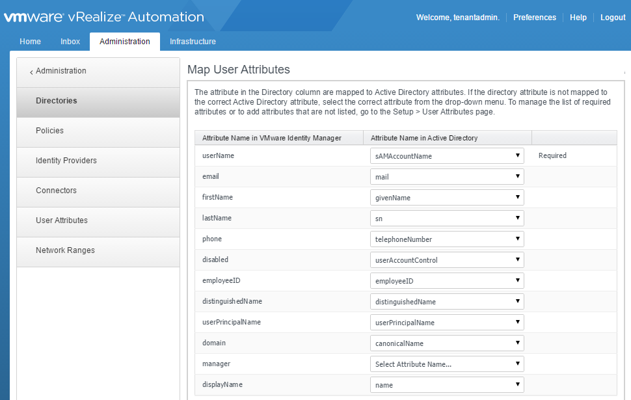Switch to the Inbox tab
Viewport: 631px width, 400px height.
click(x=70, y=42)
